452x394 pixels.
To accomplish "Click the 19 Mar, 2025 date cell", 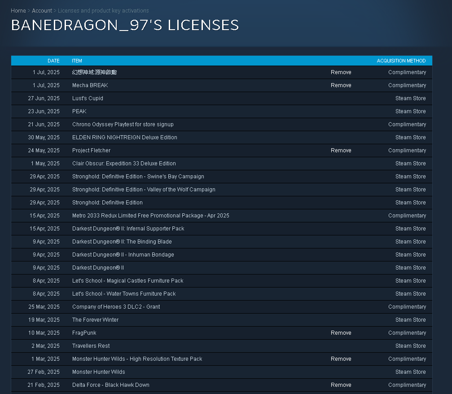I will [44, 319].
